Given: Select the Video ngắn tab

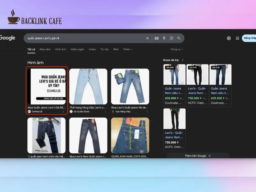Looking at the screenshot, I should pos(77,49).
